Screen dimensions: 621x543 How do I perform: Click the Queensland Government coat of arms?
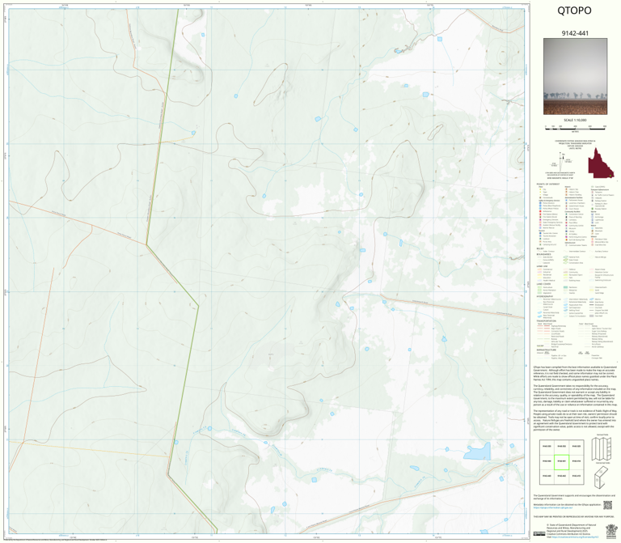coord(610,530)
